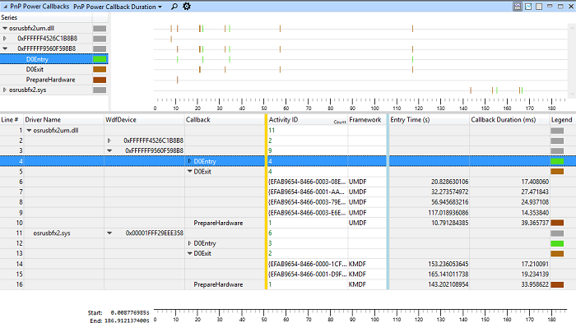Open view editor gear settings
576x323 pixels.
187,7
